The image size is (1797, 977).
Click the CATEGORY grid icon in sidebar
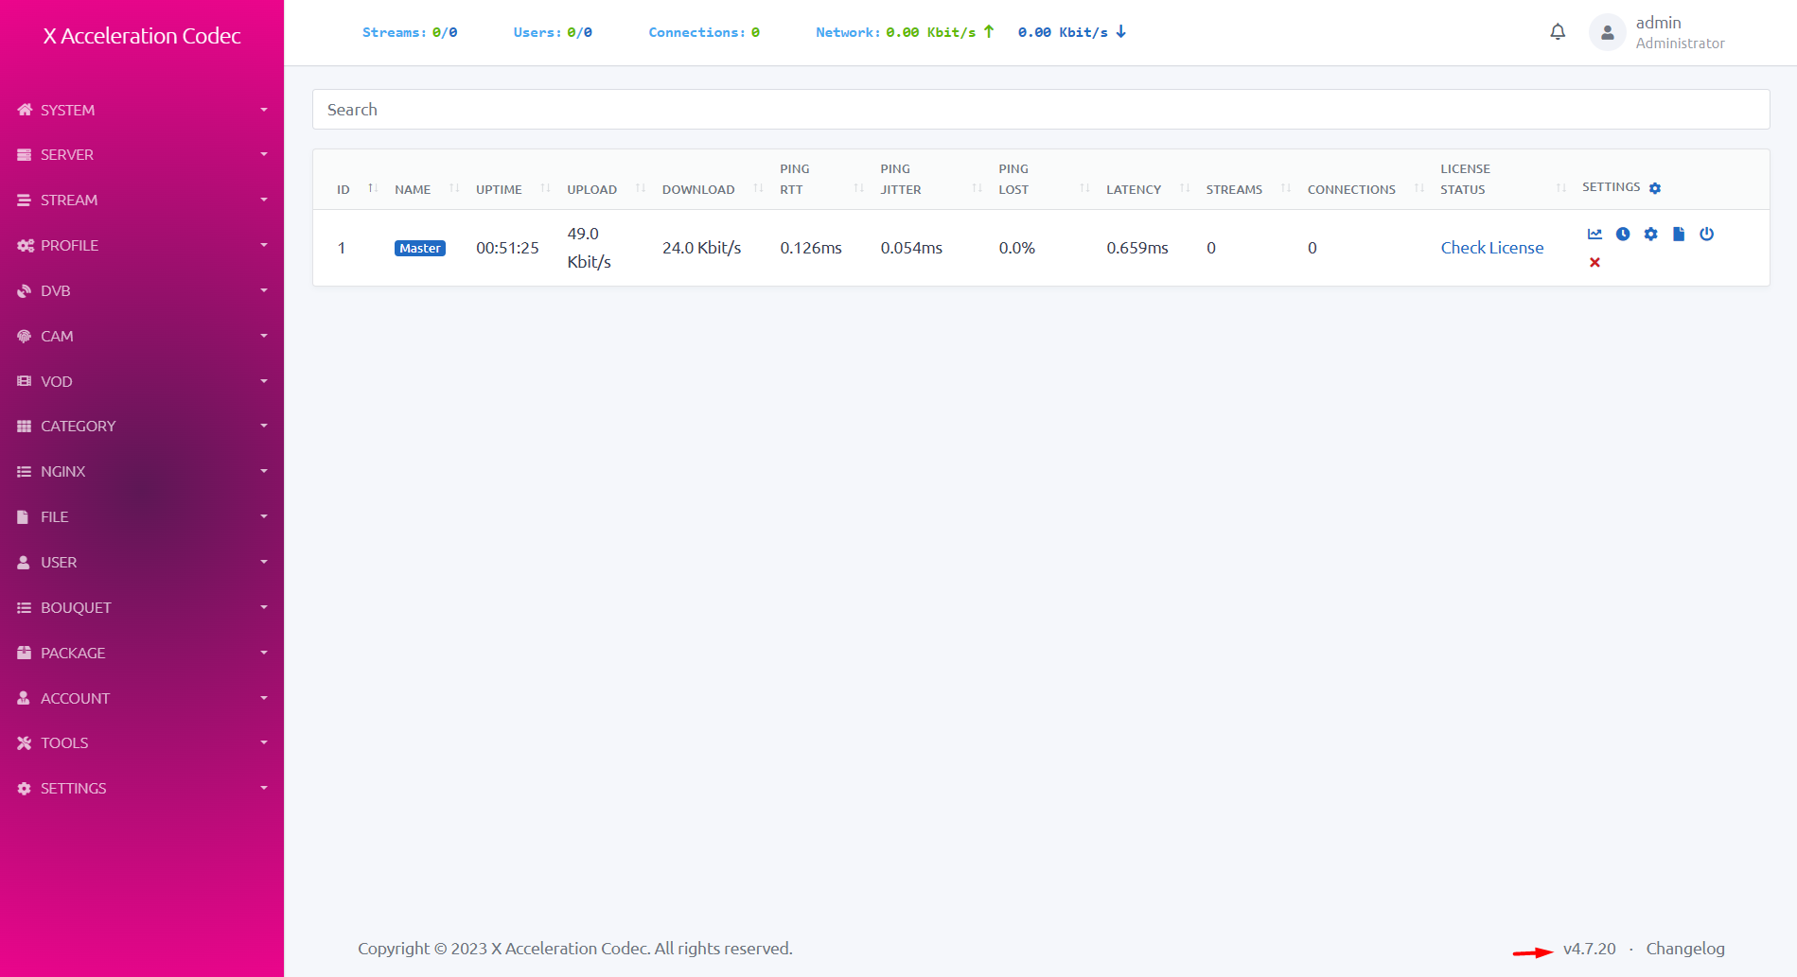[25, 427]
